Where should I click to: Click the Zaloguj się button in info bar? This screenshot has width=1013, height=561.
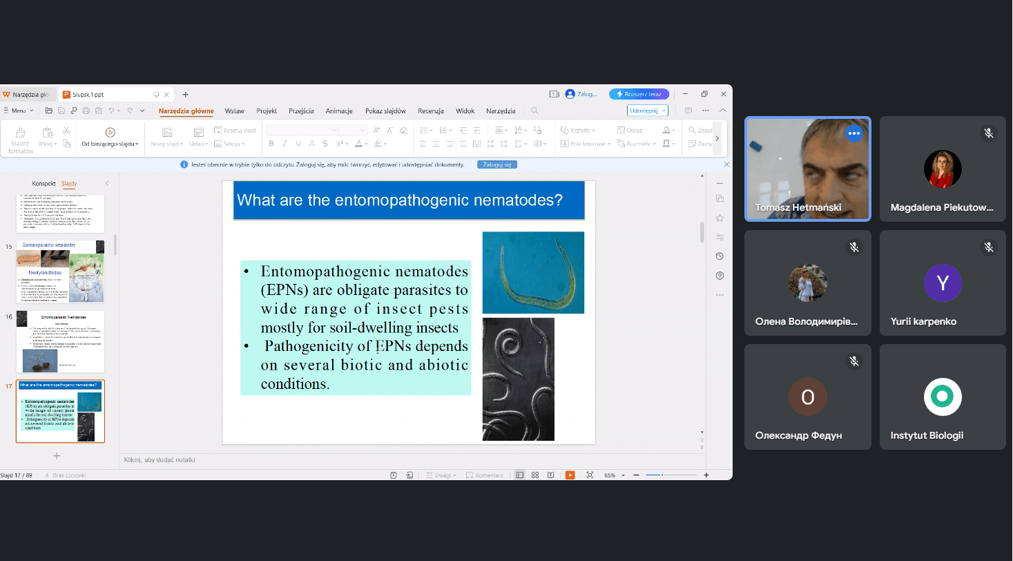tap(497, 164)
